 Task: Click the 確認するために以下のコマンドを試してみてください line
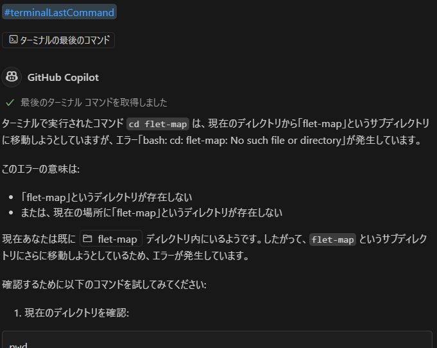pyautogui.click(x=104, y=284)
